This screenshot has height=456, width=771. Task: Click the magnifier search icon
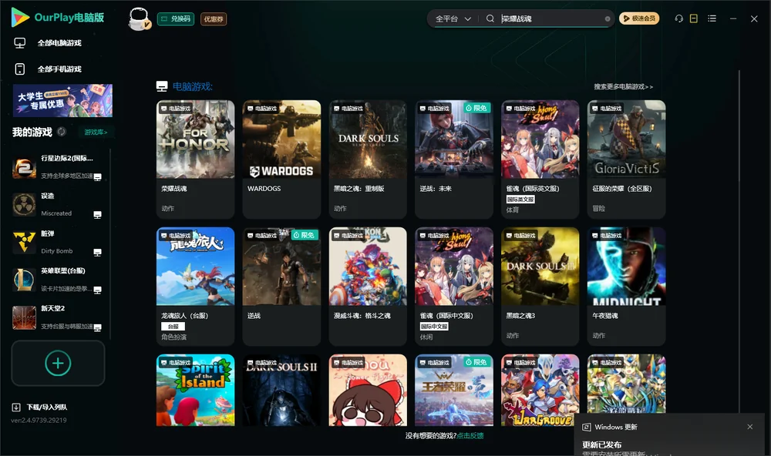point(490,18)
